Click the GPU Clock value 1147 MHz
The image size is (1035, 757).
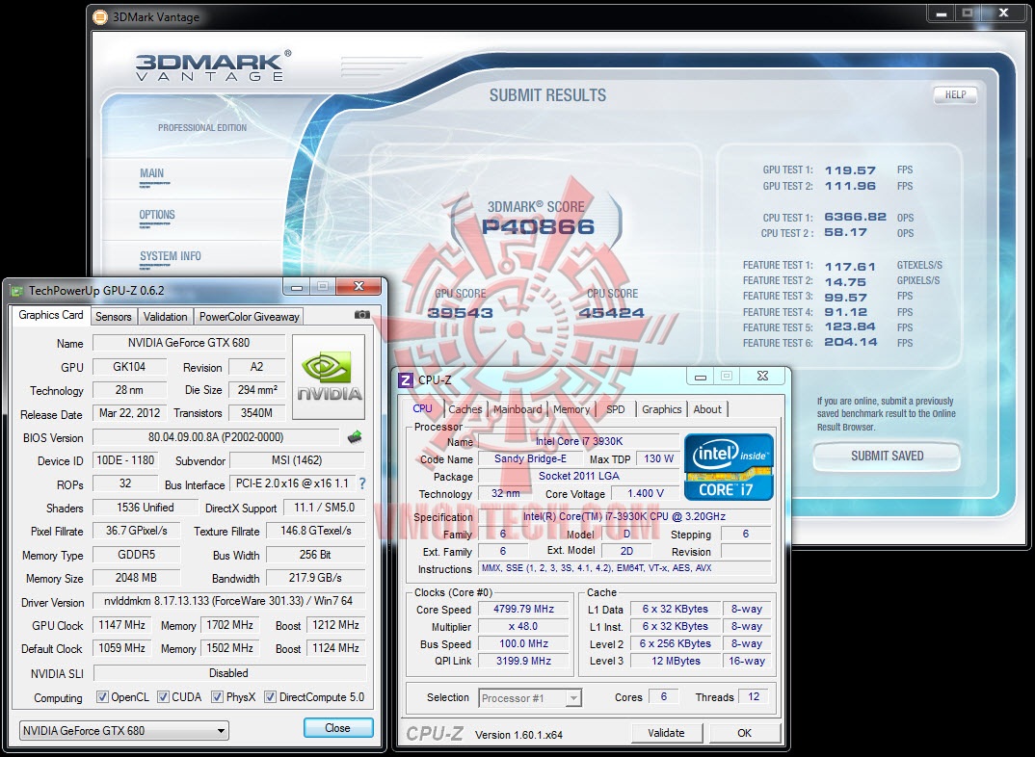[122, 625]
